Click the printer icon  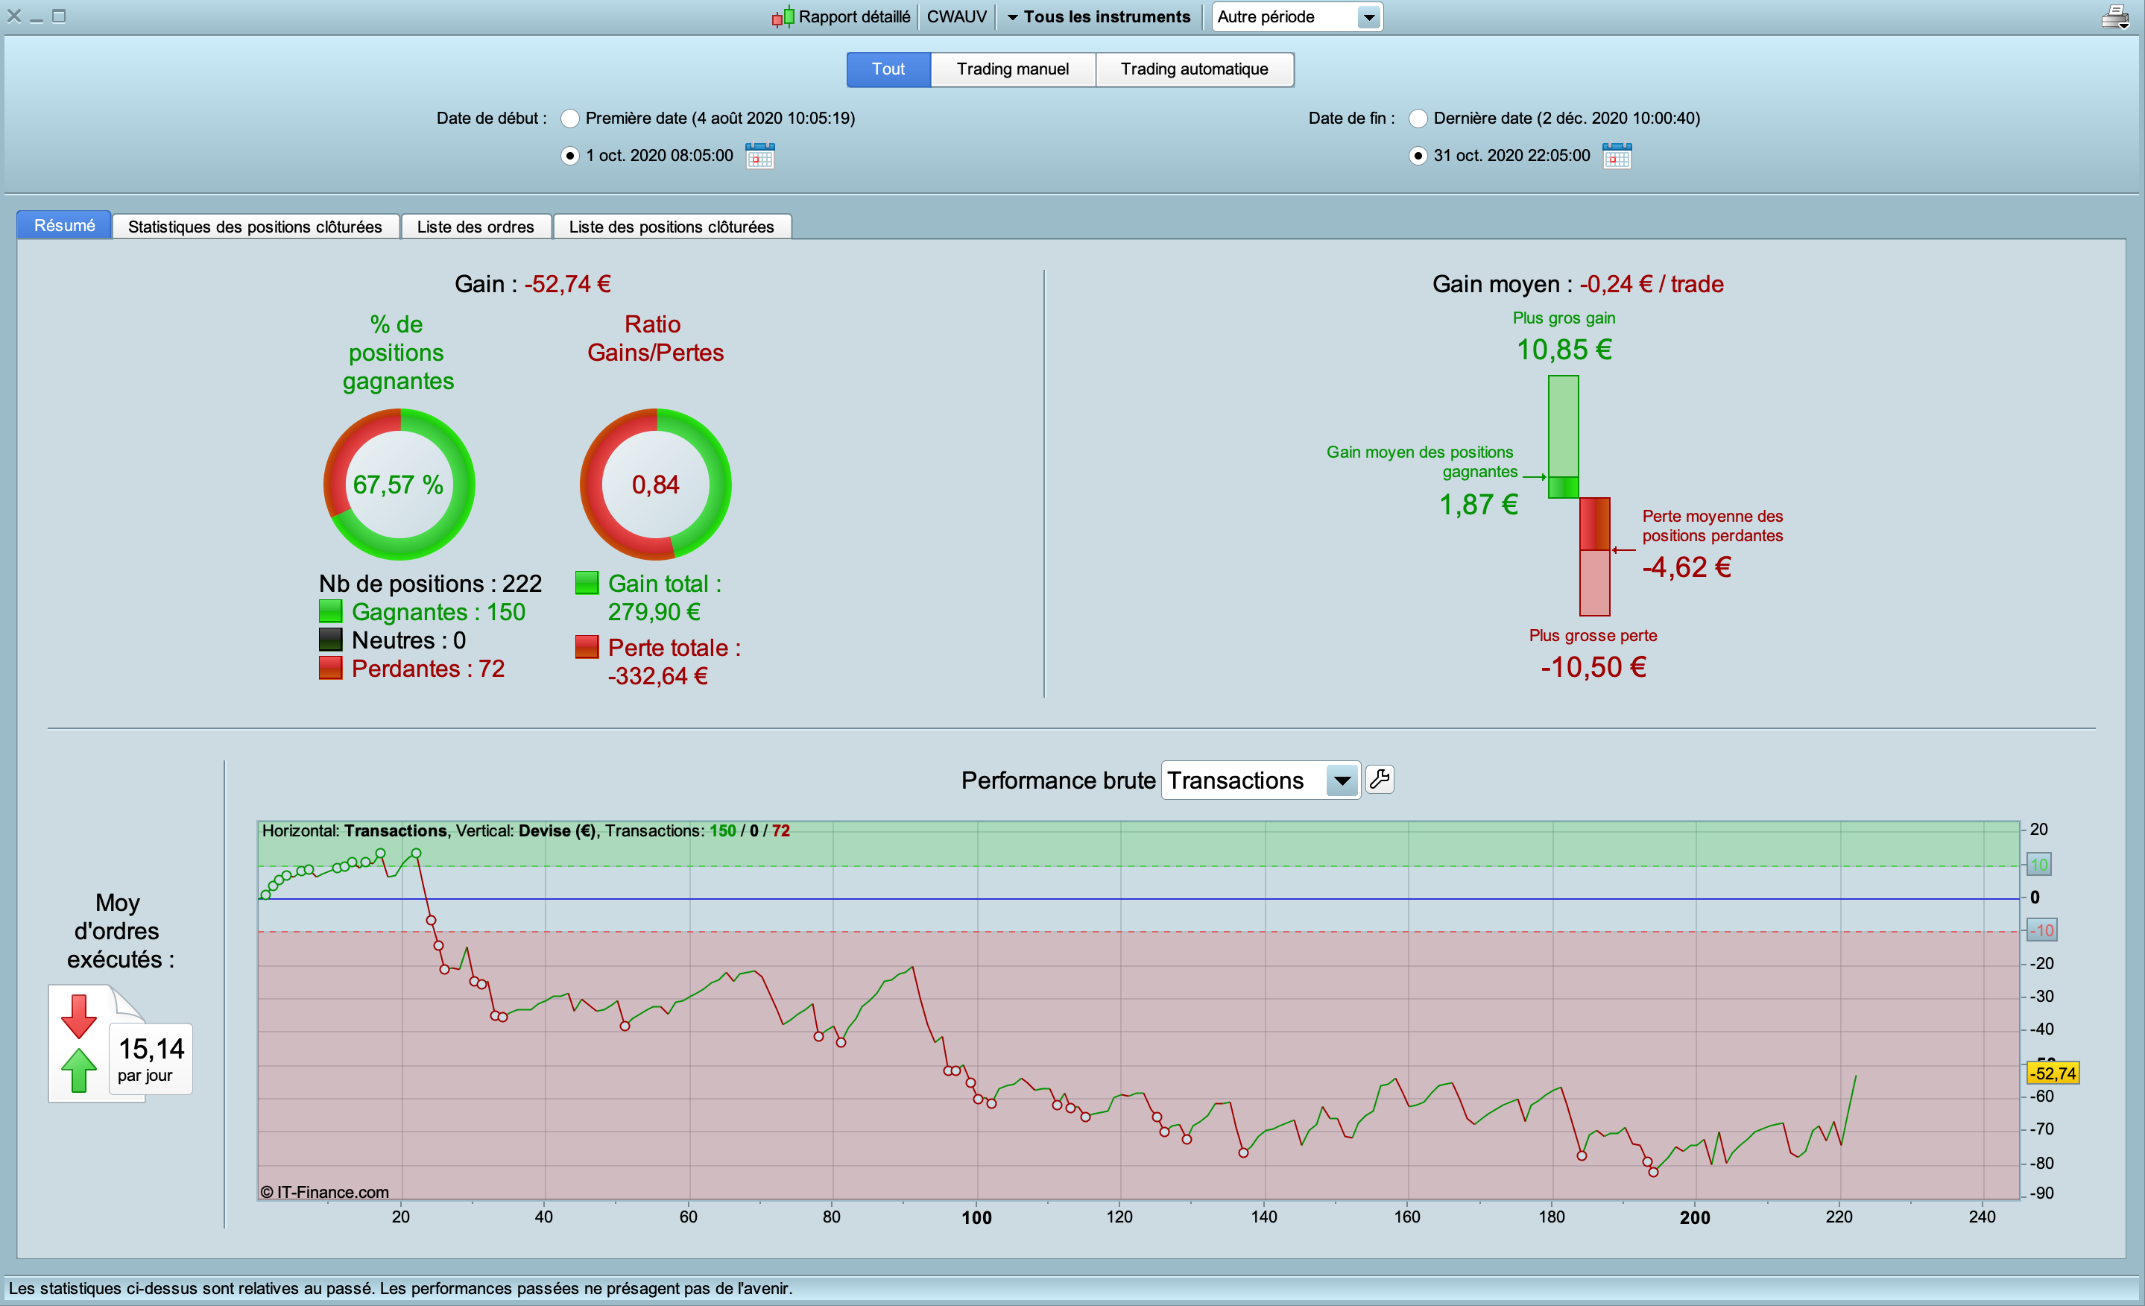[2114, 16]
